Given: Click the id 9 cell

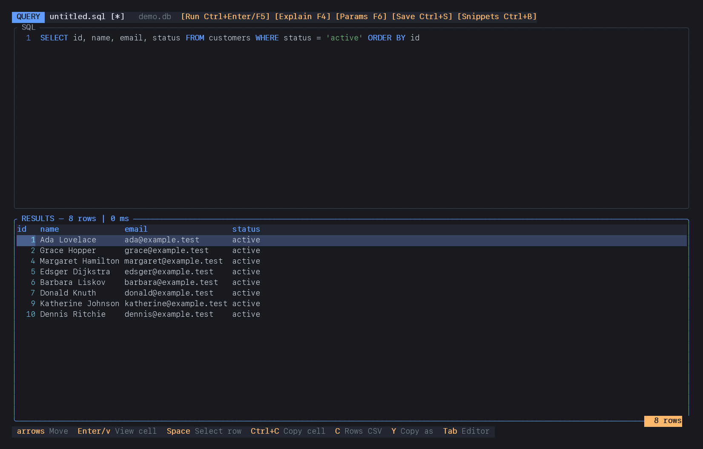Looking at the screenshot, I should point(33,304).
